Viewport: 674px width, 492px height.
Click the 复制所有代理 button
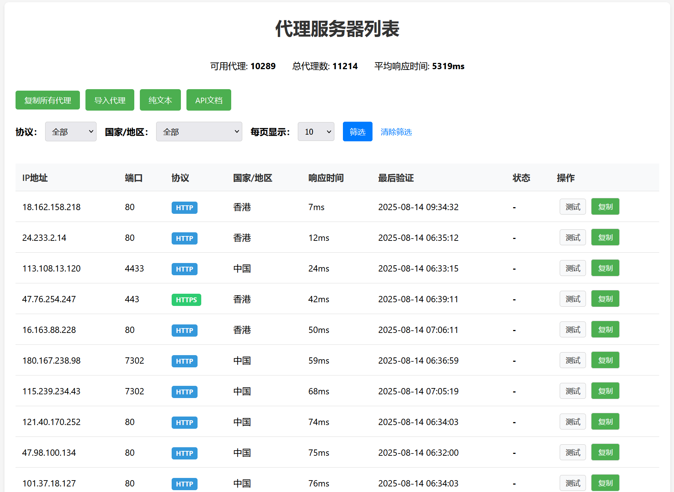(48, 100)
